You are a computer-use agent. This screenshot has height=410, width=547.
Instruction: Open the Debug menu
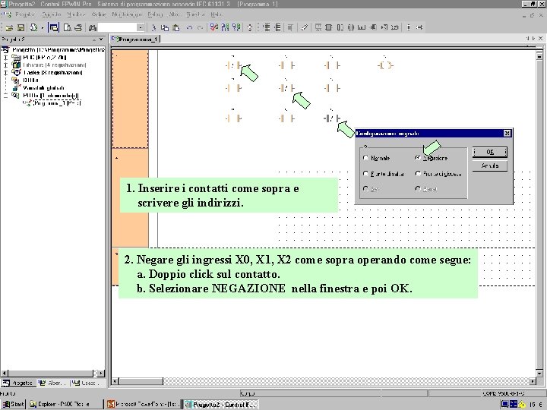pos(155,14)
